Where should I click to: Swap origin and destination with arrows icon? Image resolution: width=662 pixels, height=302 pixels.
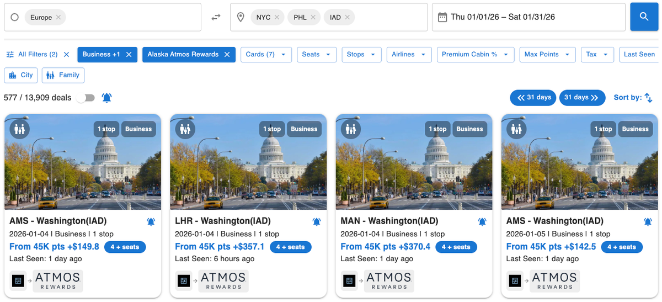coord(216,17)
